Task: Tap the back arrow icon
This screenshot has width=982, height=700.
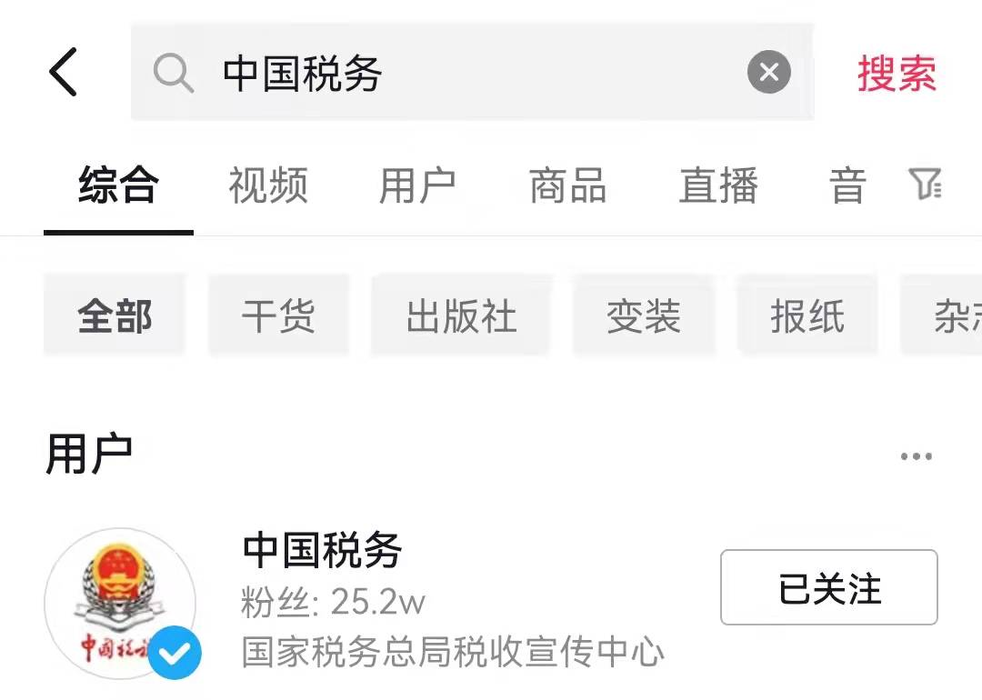Action: (64, 72)
